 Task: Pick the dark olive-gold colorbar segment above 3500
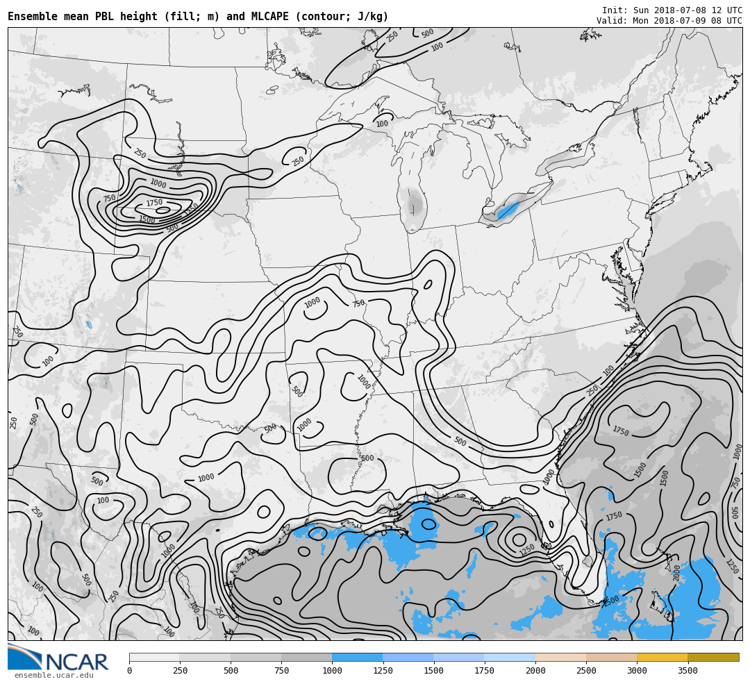tap(713, 657)
